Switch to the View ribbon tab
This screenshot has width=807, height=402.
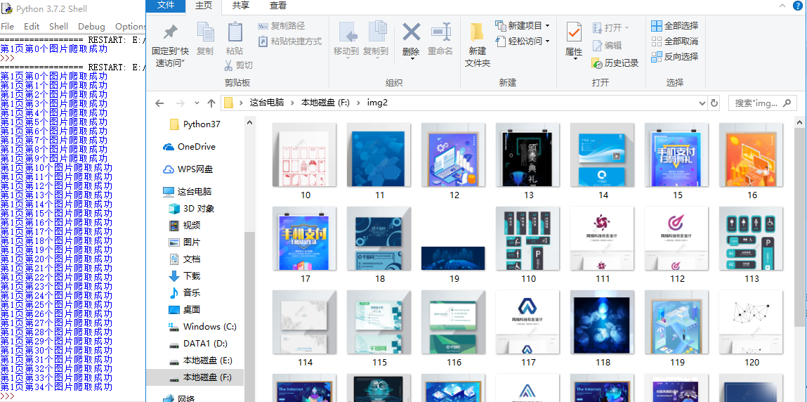[278, 6]
